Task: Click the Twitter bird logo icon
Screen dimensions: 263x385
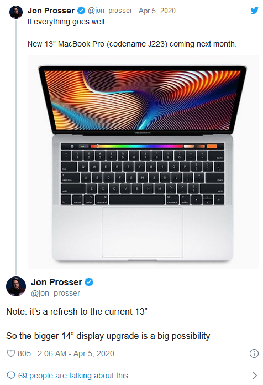Action: (254, 11)
